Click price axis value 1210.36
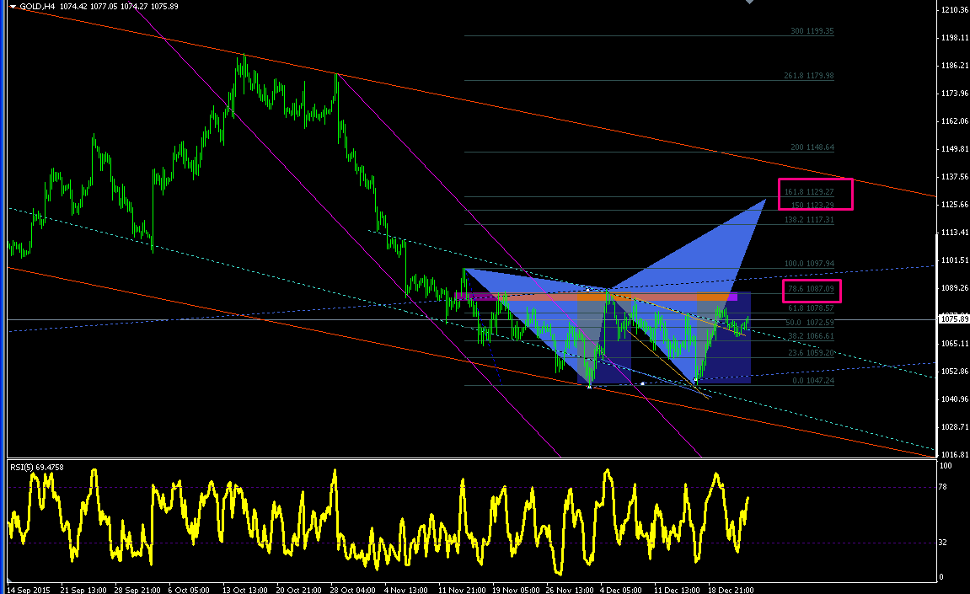 [955, 10]
